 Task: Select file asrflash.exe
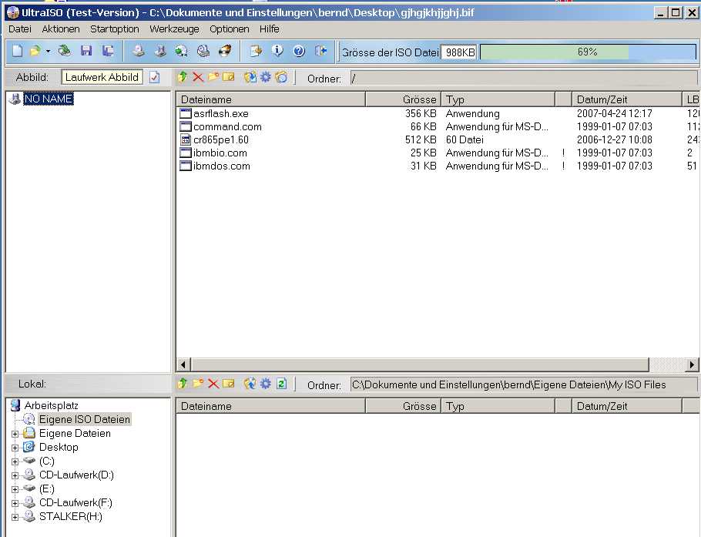point(221,113)
